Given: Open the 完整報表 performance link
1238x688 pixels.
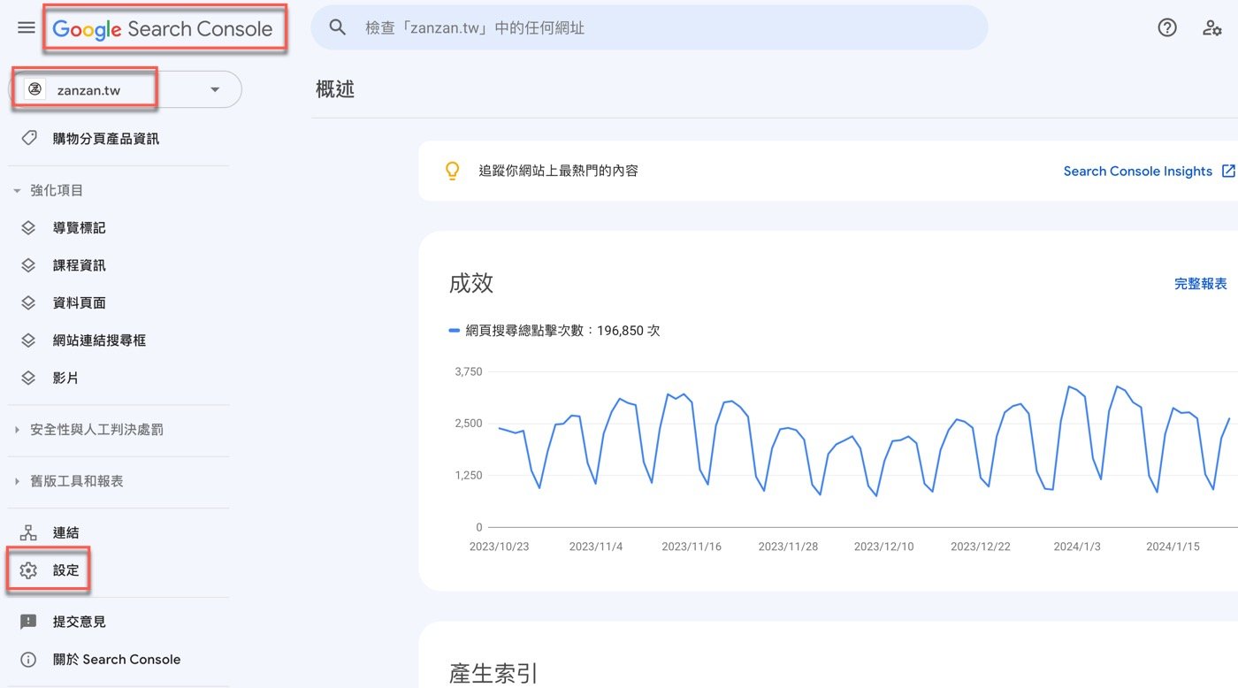Looking at the screenshot, I should 1201,284.
